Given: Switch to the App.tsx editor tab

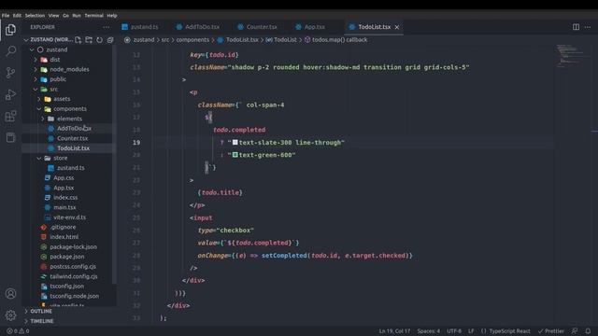Looking at the screenshot, I should click(310, 27).
